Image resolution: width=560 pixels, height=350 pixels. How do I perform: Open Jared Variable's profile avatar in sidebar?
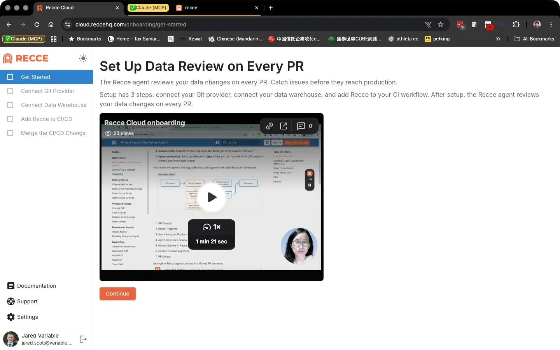point(11,339)
